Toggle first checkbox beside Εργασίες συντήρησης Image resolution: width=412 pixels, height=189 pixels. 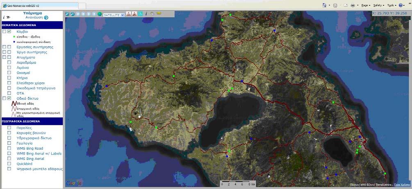[4, 47]
